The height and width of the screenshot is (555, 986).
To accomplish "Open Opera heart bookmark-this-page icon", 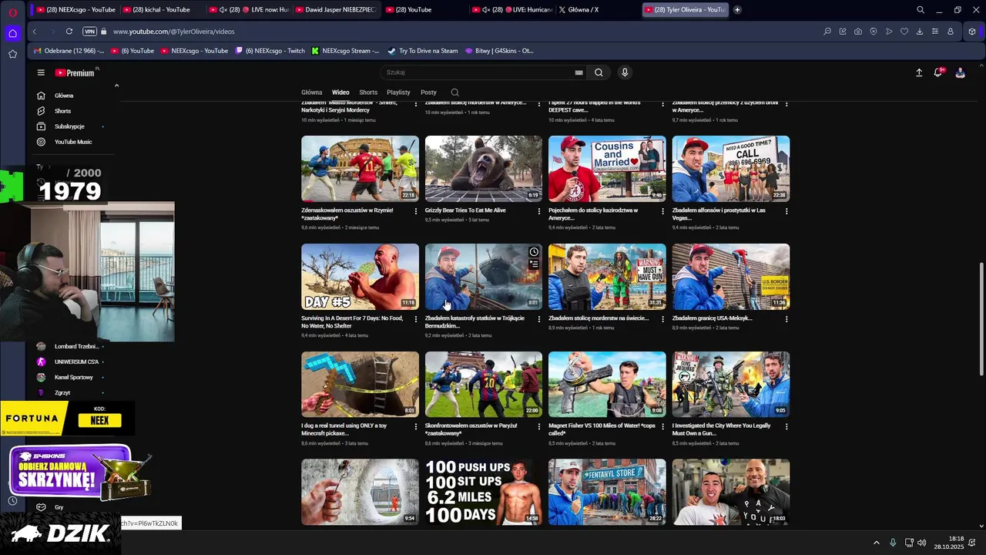I will [904, 32].
